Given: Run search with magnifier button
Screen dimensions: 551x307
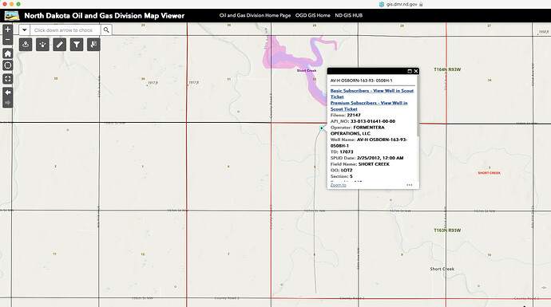Looking at the screenshot, I should tap(106, 30).
